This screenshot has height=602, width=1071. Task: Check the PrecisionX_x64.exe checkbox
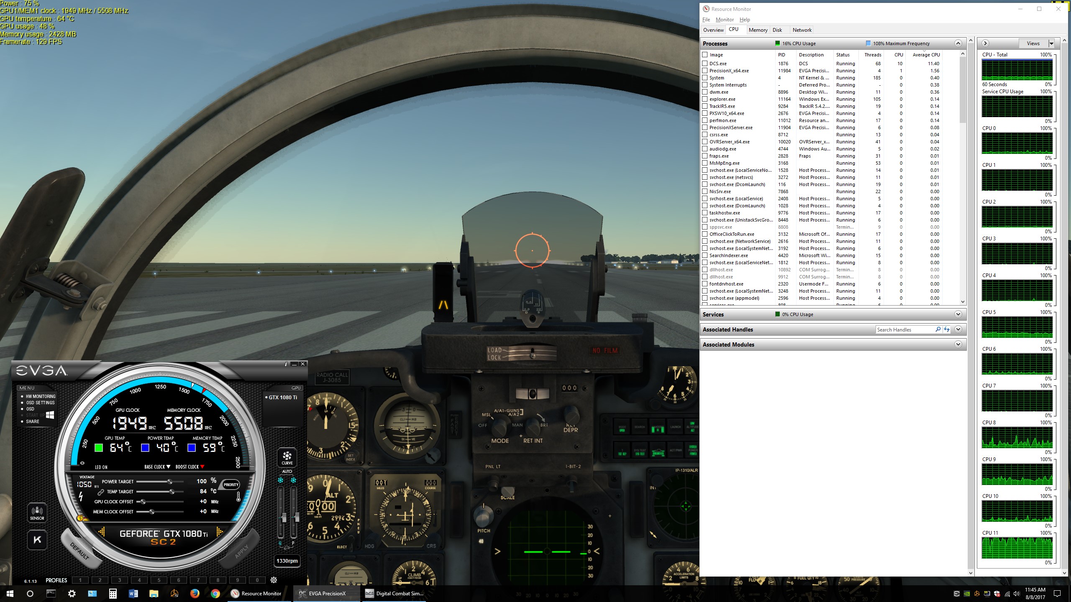coord(705,71)
